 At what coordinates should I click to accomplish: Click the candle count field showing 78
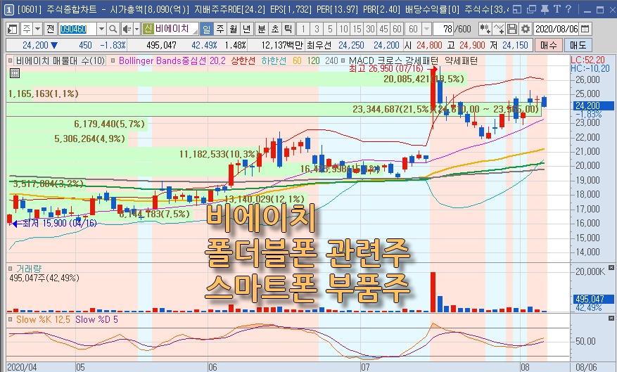pyautogui.click(x=443, y=29)
